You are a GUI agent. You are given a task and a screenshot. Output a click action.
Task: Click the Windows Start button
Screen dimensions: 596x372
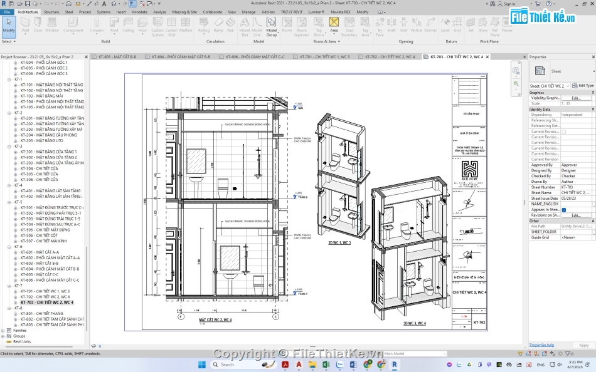tap(202, 364)
